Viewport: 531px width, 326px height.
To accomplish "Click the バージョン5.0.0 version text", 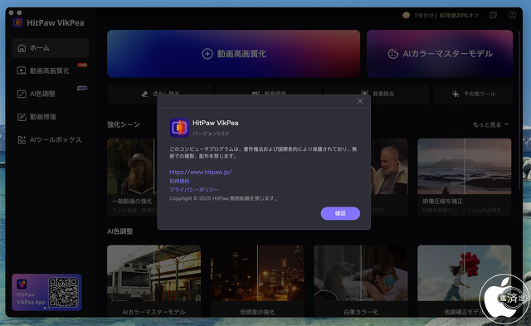I will tap(210, 134).
